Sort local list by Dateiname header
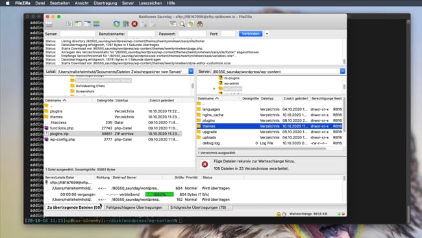Screen dimensions: 422x238 [x=68, y=100]
